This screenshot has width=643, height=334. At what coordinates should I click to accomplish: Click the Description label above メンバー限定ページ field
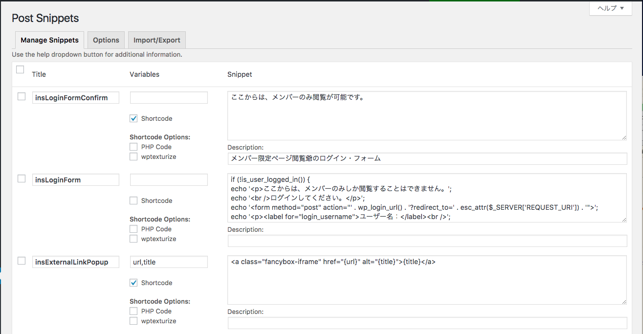(x=245, y=147)
